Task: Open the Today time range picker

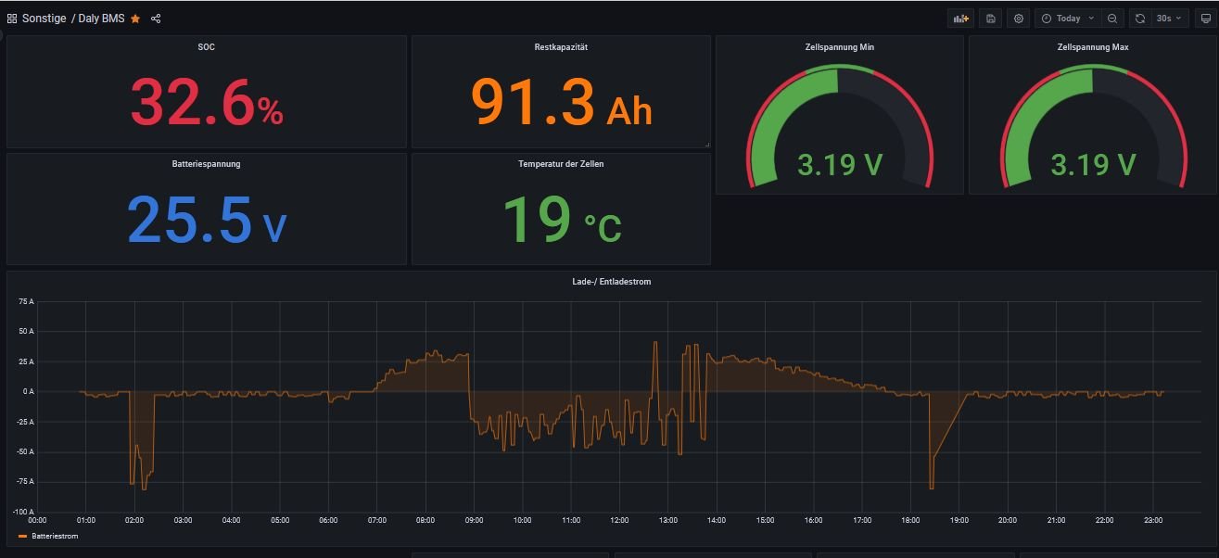Action: [x=1067, y=19]
